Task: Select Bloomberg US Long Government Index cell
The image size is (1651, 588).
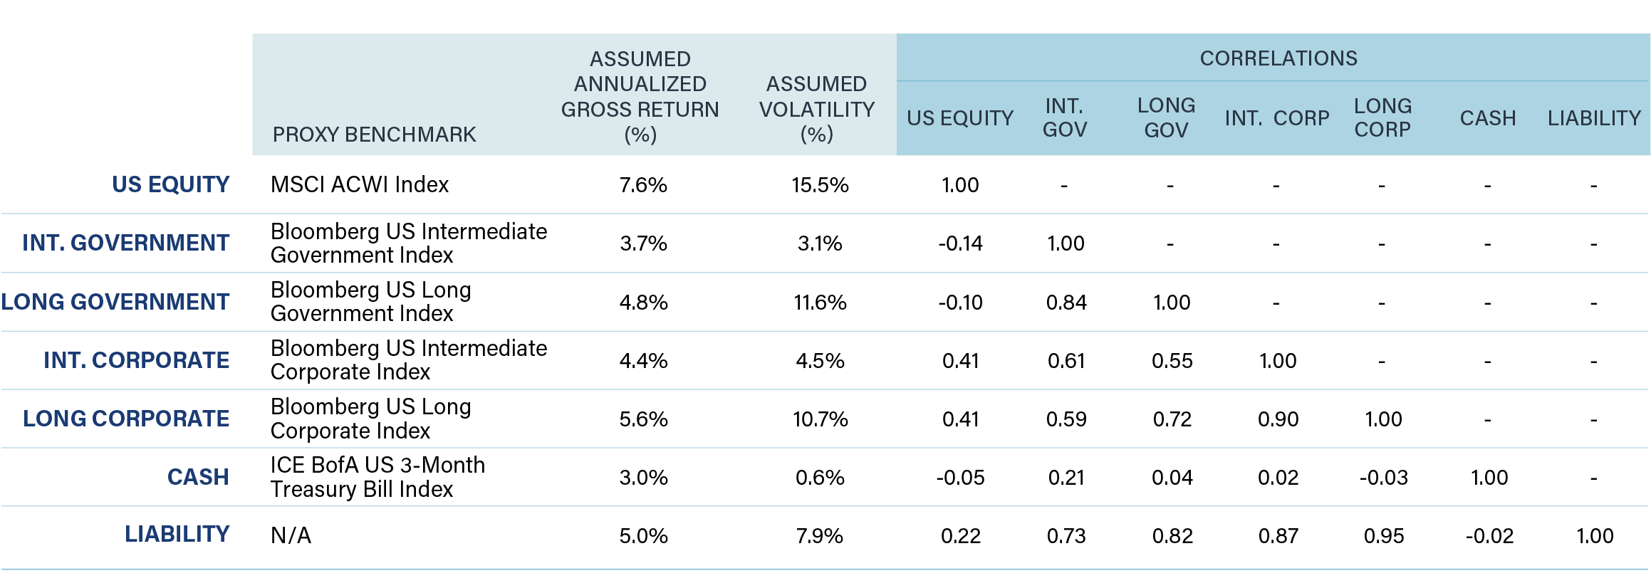Action: pos(370,301)
